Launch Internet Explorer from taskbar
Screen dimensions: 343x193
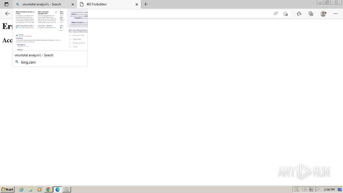coord(21,190)
